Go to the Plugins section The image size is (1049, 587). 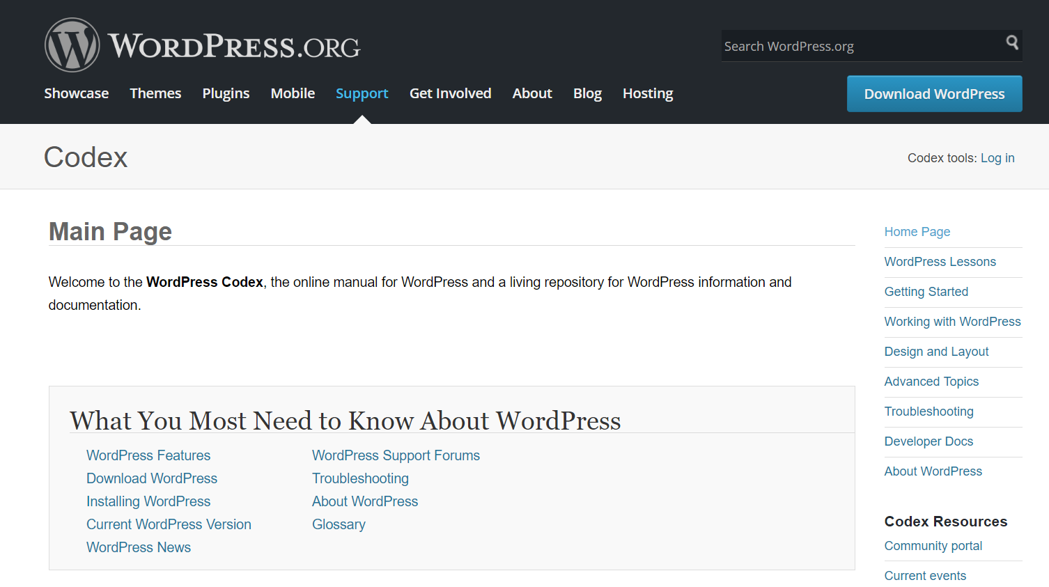tap(226, 93)
